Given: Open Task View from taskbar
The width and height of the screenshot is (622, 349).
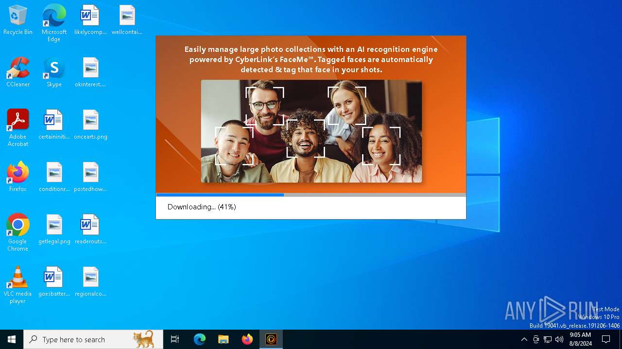Looking at the screenshot, I should click(x=175, y=339).
